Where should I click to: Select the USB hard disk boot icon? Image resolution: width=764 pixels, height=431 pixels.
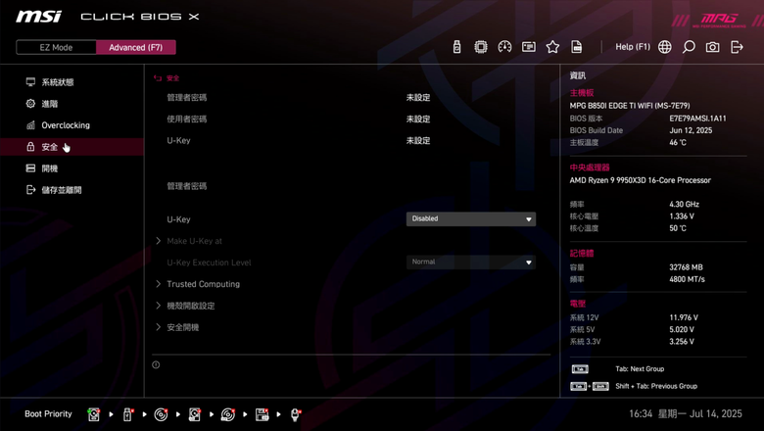(x=194, y=414)
